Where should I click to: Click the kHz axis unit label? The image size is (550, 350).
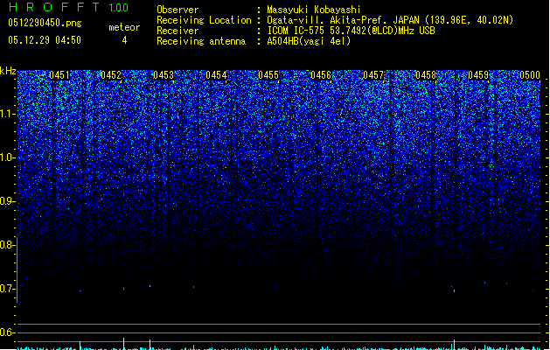point(8,71)
